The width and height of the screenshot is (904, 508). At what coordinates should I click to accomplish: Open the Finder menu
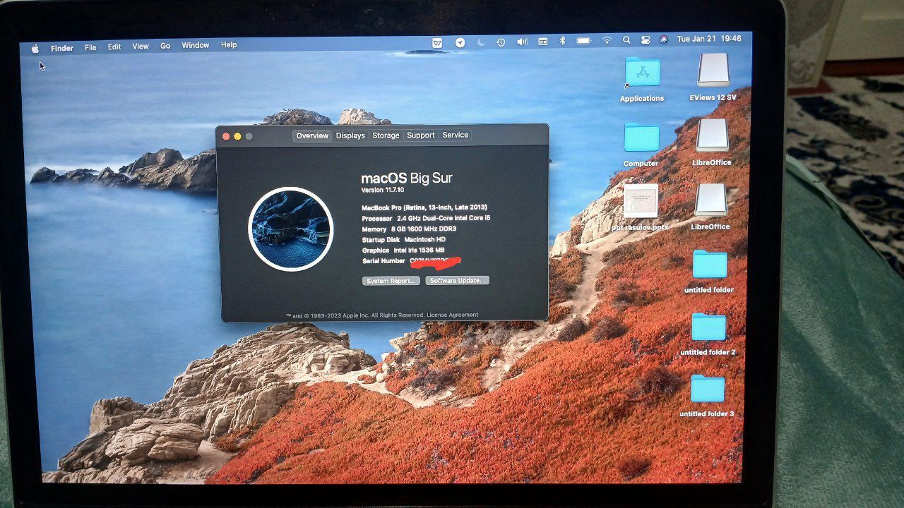click(62, 48)
